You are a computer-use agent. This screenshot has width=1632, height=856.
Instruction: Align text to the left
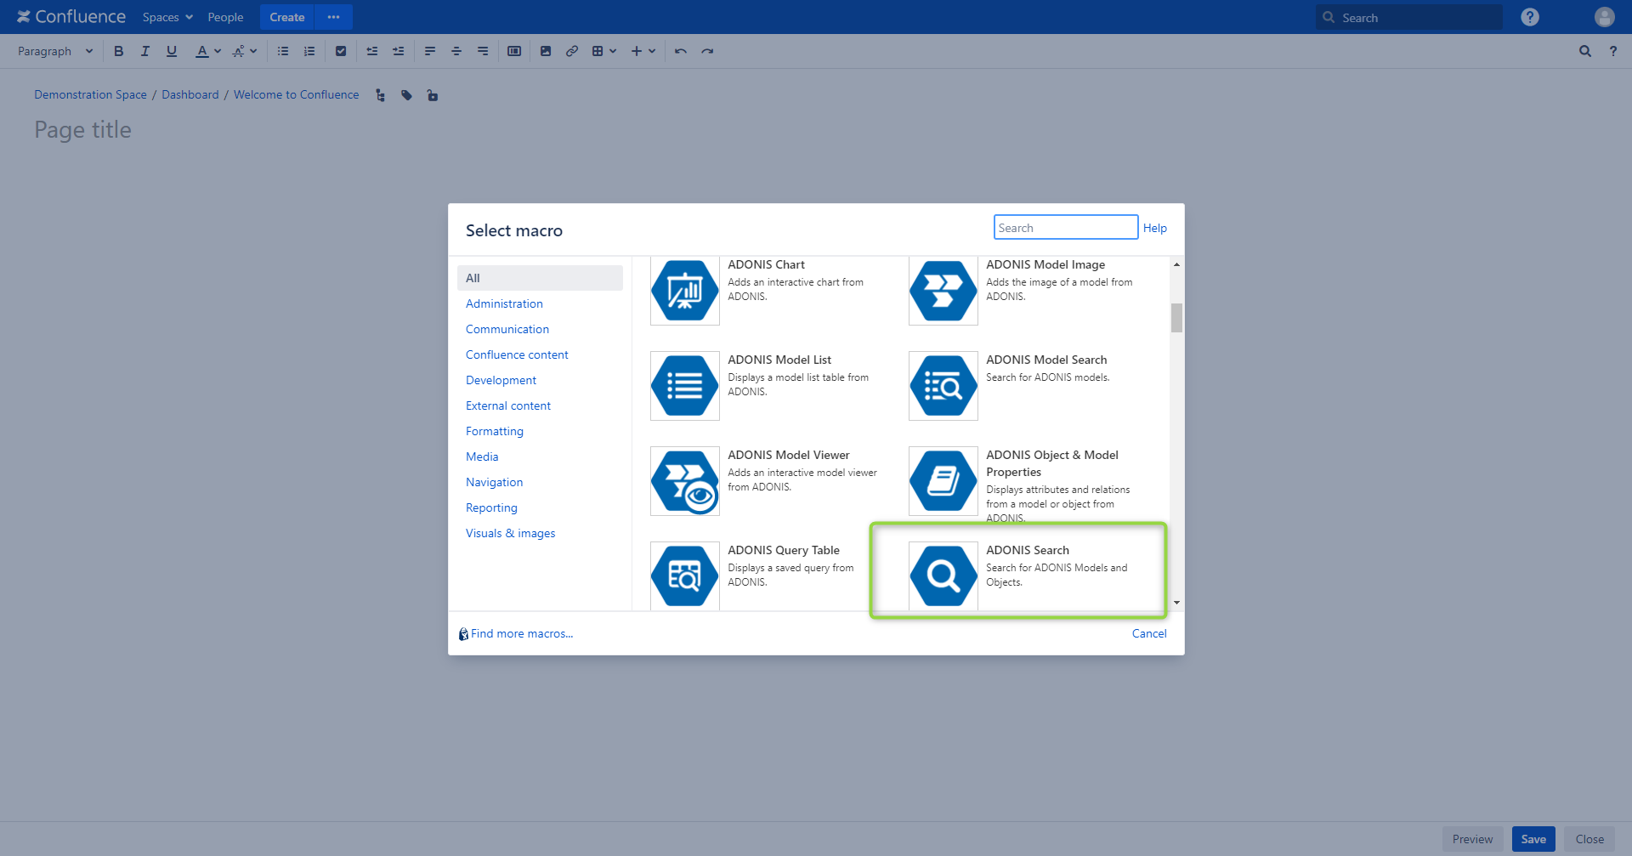(430, 51)
